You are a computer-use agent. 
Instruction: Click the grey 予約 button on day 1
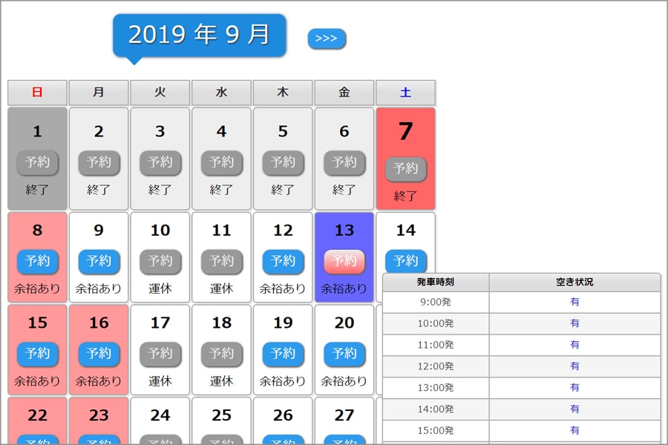point(38,162)
